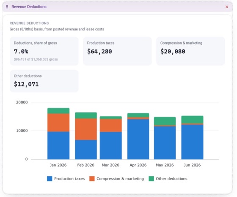Screen dimensions: 237x197
Task: Click the May 2026 axis label
Action: tap(165, 165)
